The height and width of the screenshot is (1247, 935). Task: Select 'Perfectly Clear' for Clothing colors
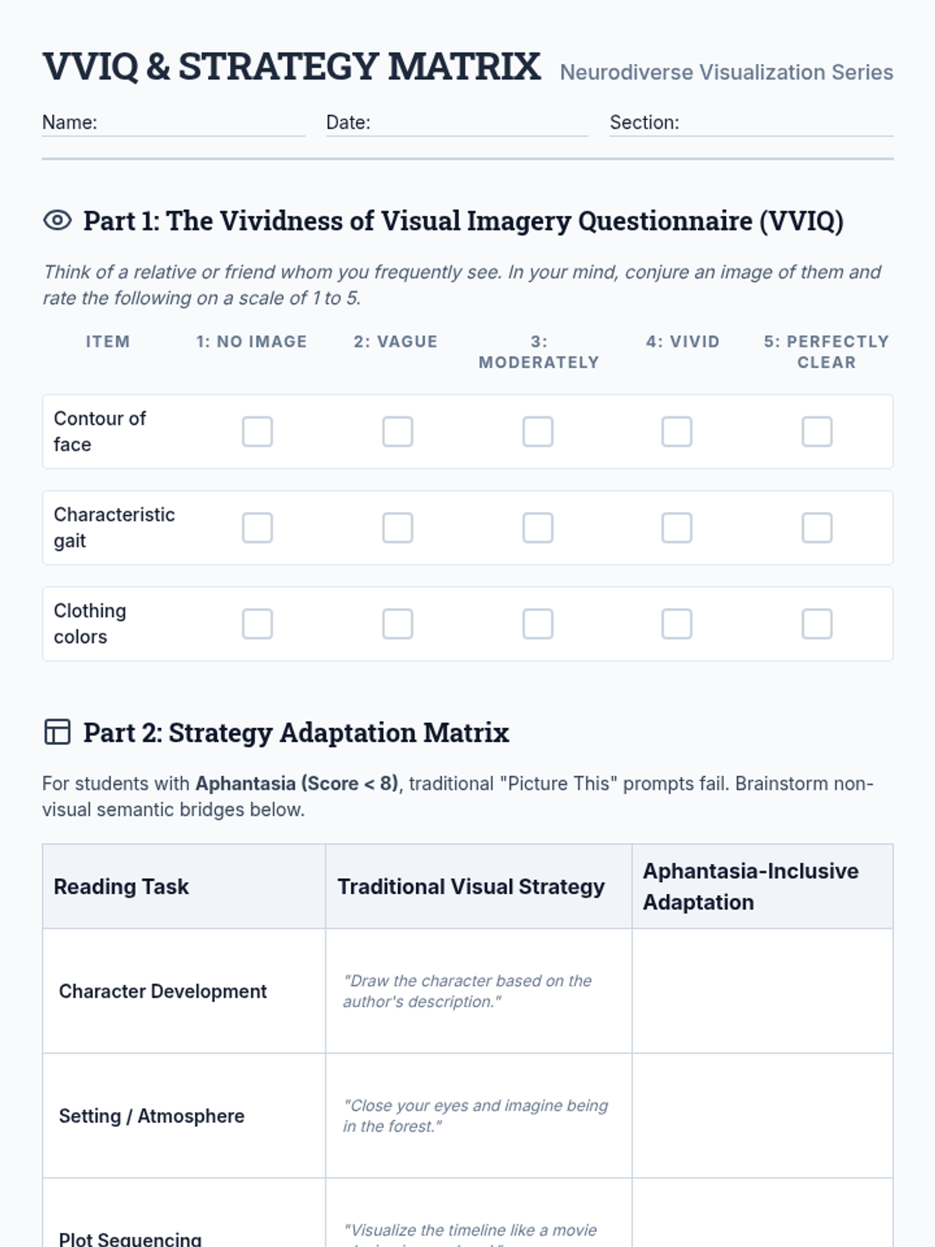(817, 624)
